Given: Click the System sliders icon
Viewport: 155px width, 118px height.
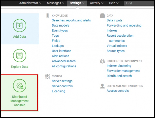Looking at the screenshot, I should (48, 76).
